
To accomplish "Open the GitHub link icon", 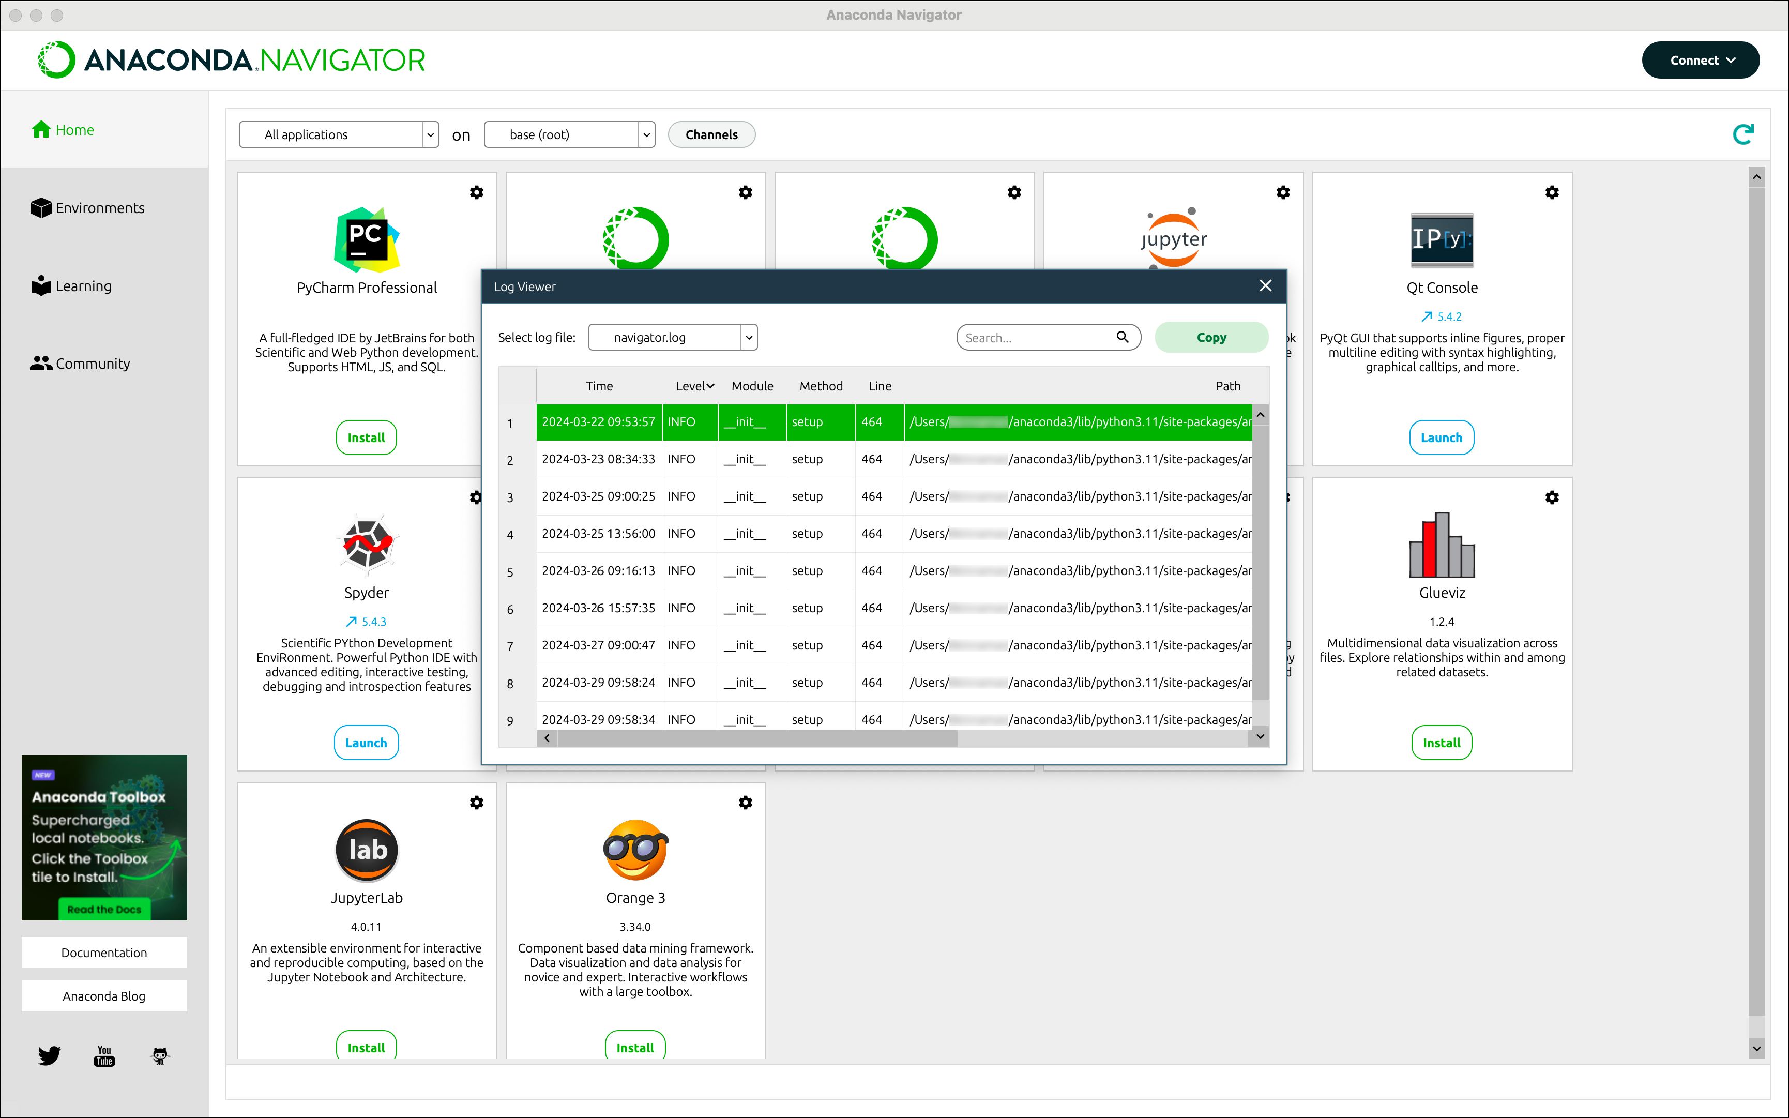I will pyautogui.click(x=160, y=1055).
